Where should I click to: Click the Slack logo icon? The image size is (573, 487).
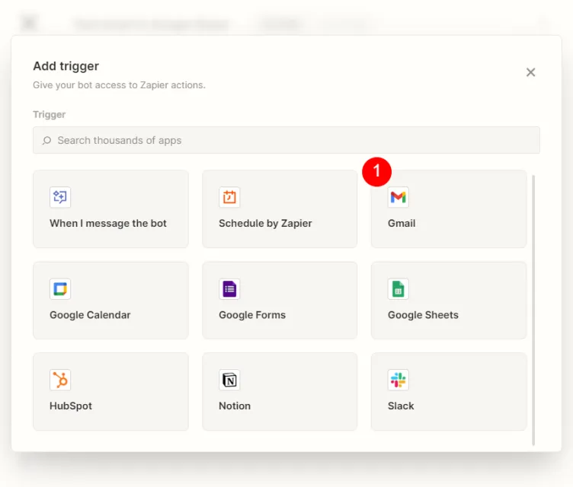point(398,380)
